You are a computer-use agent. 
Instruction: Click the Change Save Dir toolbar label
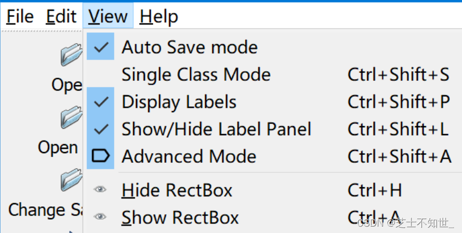[x=45, y=210]
